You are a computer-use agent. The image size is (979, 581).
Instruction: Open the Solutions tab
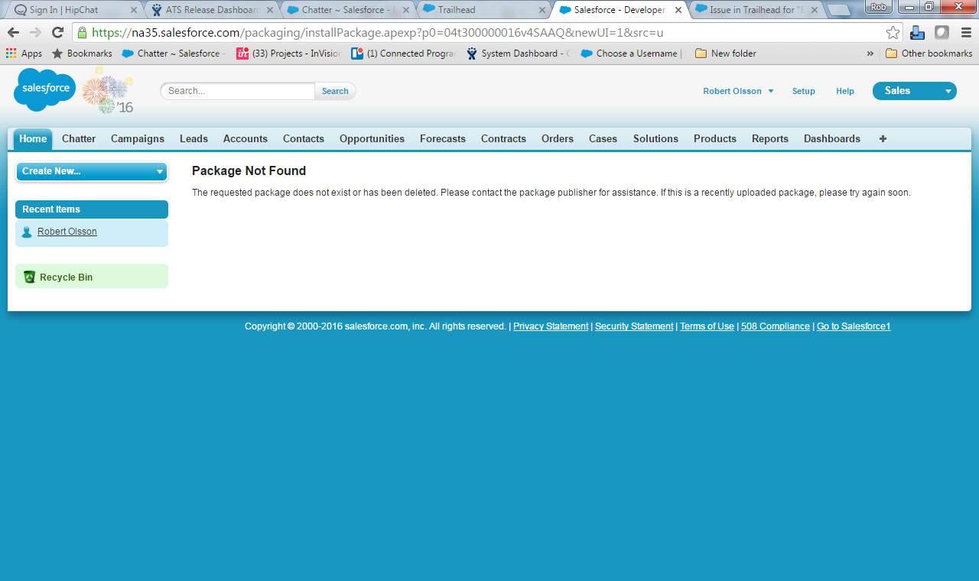pyautogui.click(x=655, y=139)
